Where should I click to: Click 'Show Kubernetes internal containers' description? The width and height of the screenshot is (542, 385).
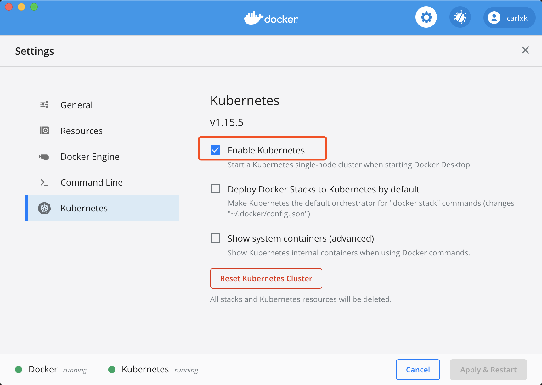coord(349,253)
